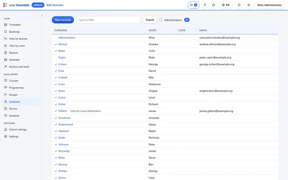This screenshot has height=180, width=288.
Task: Click the Lecturers person icon
Action: (5, 102)
